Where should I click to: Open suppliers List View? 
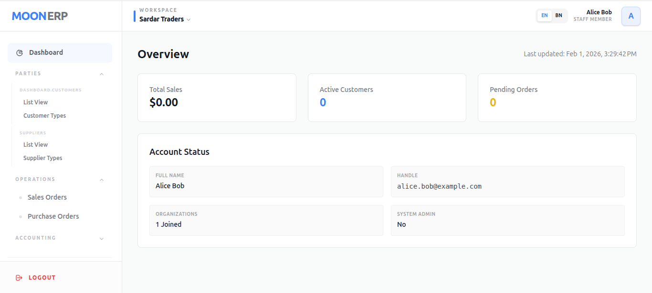[36, 145]
